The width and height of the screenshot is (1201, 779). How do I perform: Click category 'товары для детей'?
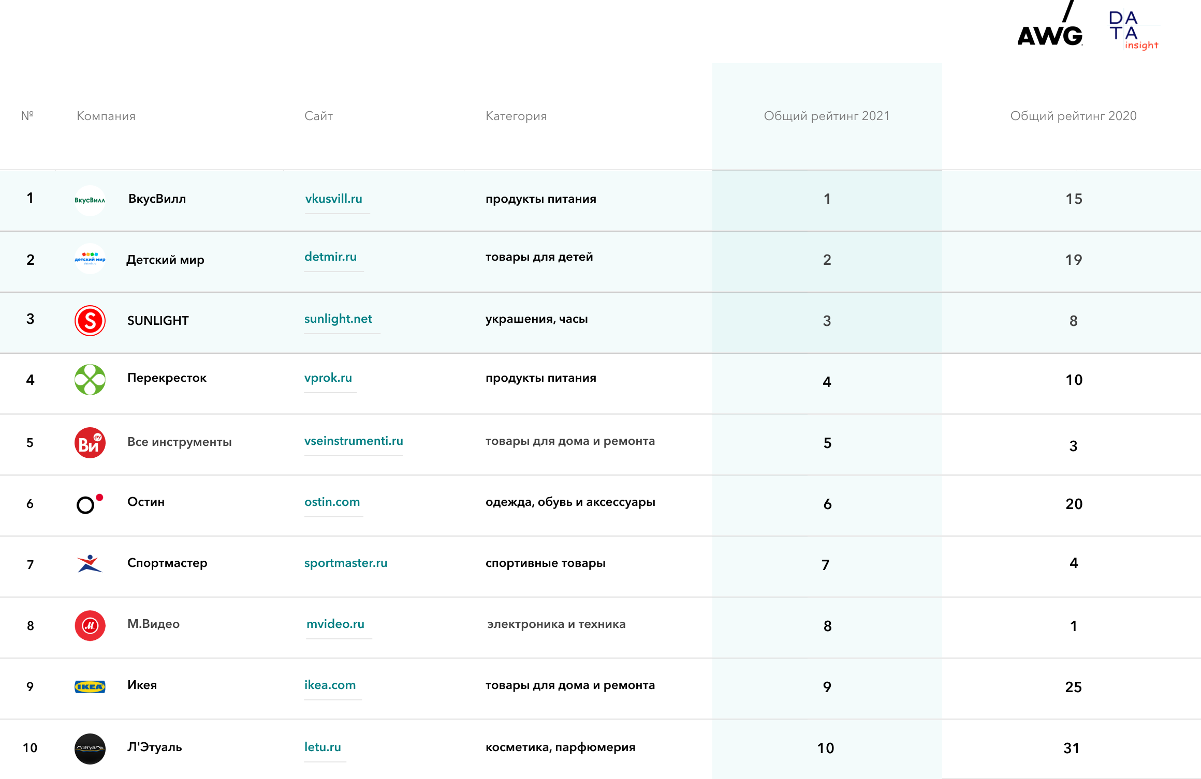[539, 257]
